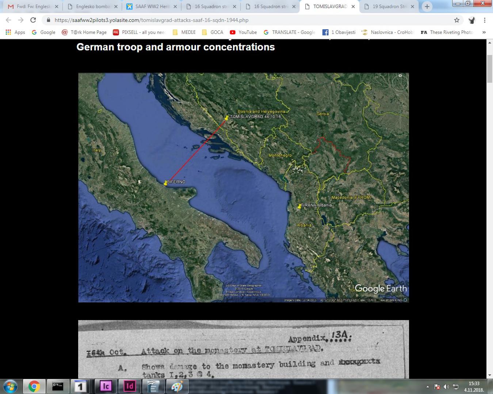Open Adobe InDesign from taskbar
The height and width of the screenshot is (394, 493).
(x=130, y=386)
